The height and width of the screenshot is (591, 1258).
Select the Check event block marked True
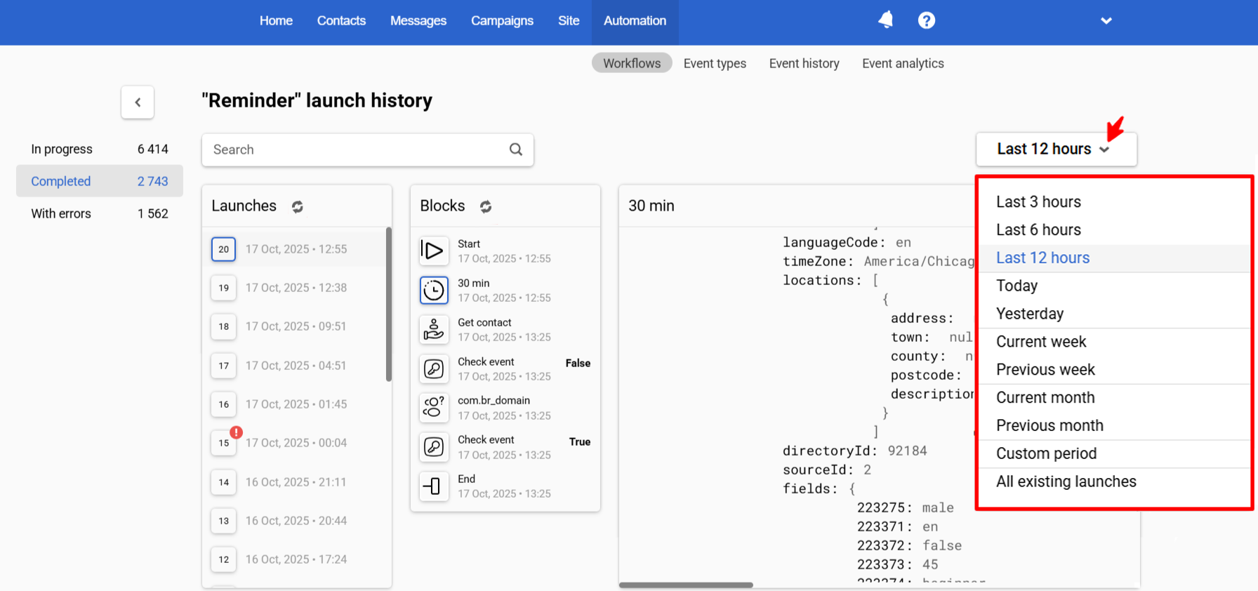[x=434, y=446]
